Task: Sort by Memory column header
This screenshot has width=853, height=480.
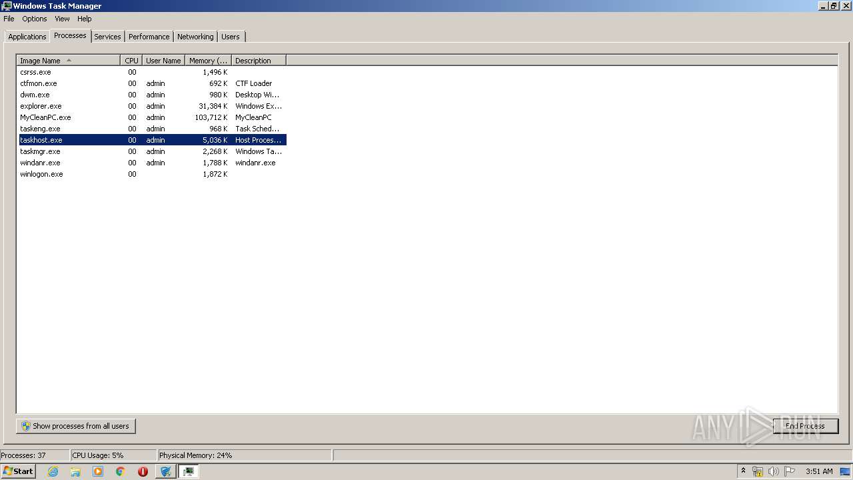Action: tap(209, 61)
